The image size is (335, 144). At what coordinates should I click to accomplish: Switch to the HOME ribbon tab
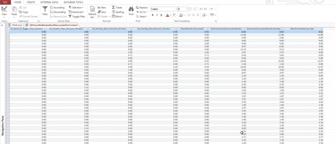tap(18, 2)
